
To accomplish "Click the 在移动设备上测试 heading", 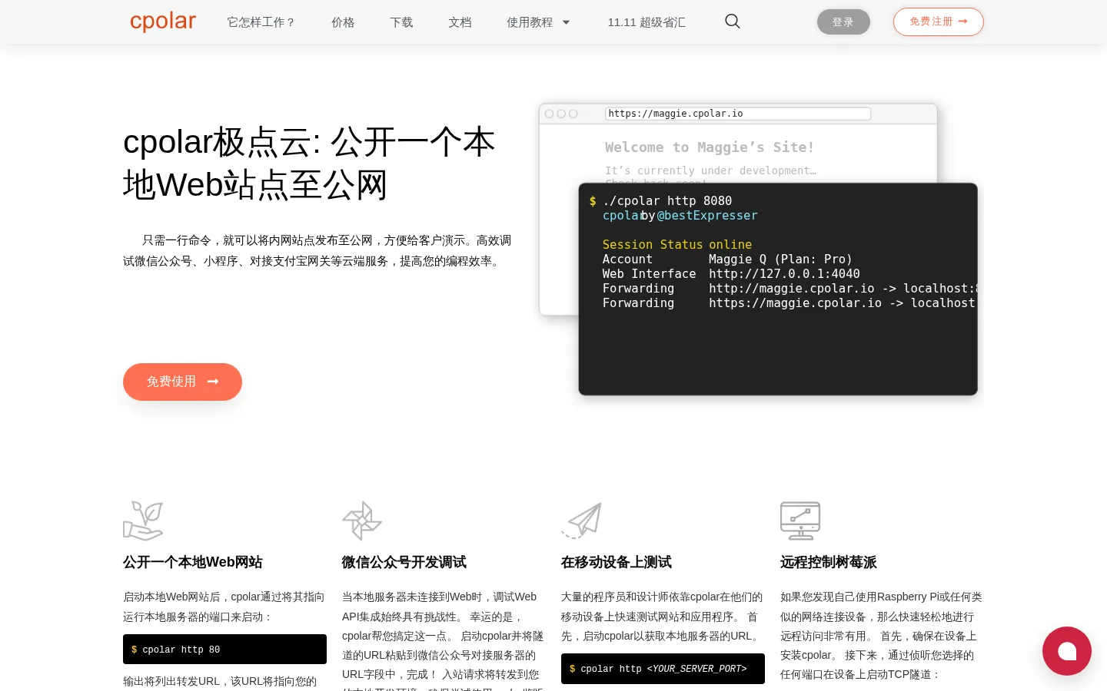I will coord(617,562).
